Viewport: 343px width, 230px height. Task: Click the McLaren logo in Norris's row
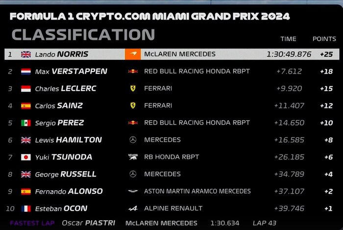coord(132,54)
